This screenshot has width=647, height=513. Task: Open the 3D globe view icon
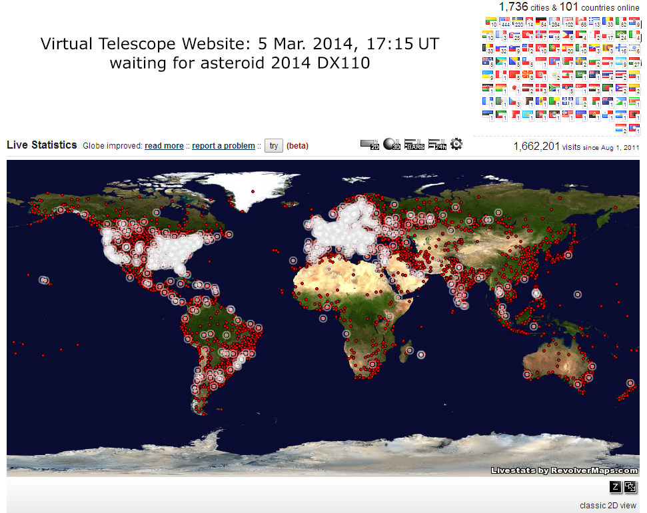click(391, 144)
